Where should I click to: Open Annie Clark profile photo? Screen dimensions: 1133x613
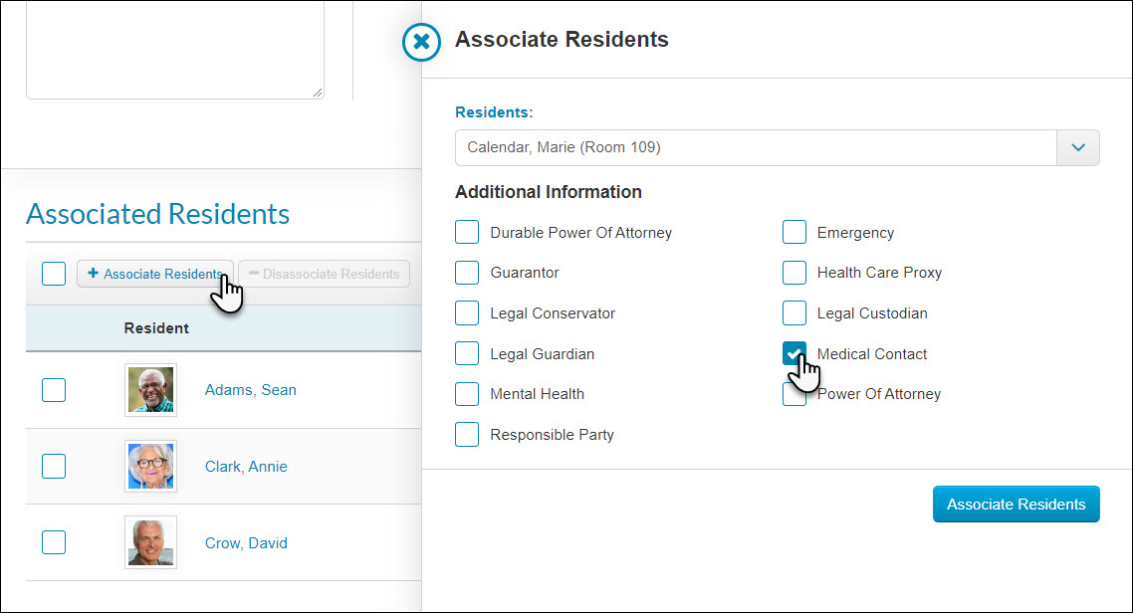tap(150, 467)
